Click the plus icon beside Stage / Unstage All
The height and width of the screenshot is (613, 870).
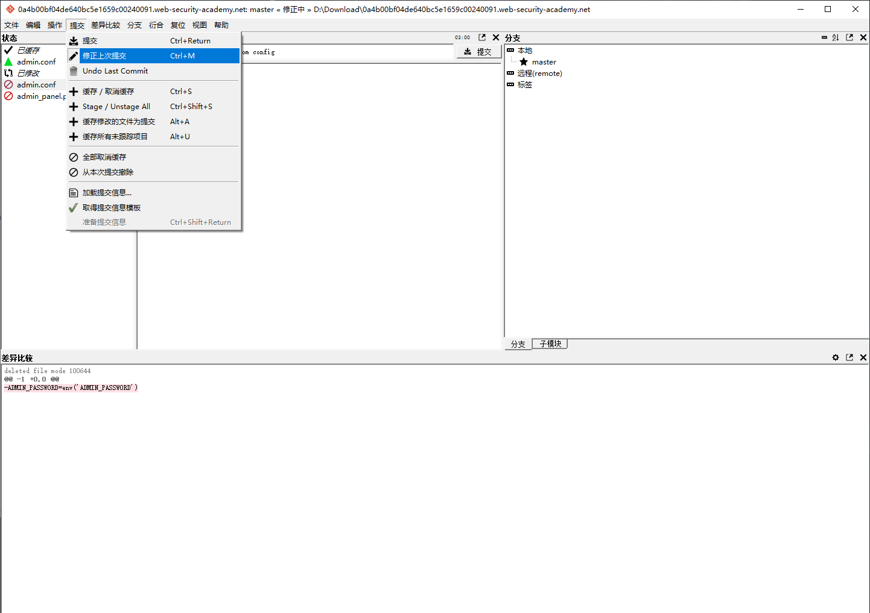tap(74, 106)
